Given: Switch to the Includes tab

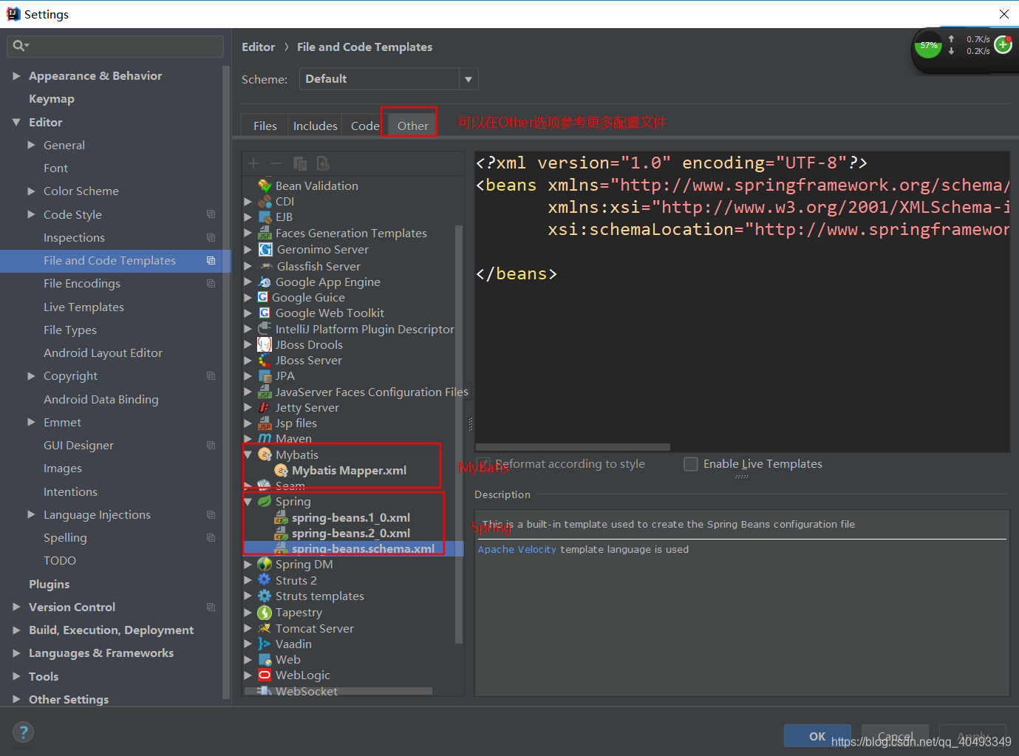Looking at the screenshot, I should [315, 126].
